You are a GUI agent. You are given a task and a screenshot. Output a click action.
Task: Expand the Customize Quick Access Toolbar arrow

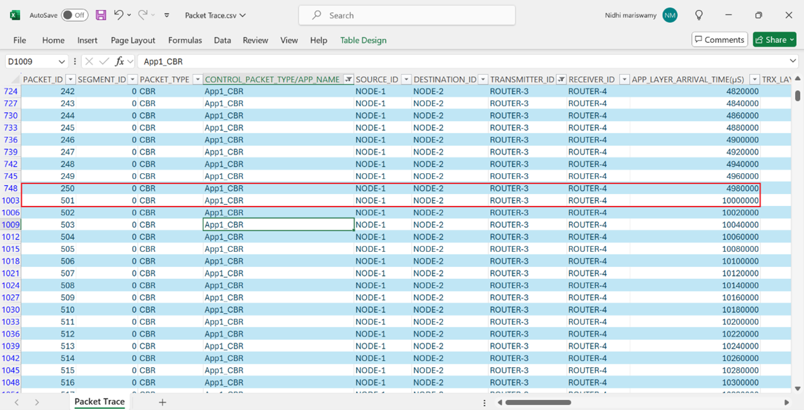[x=167, y=15]
